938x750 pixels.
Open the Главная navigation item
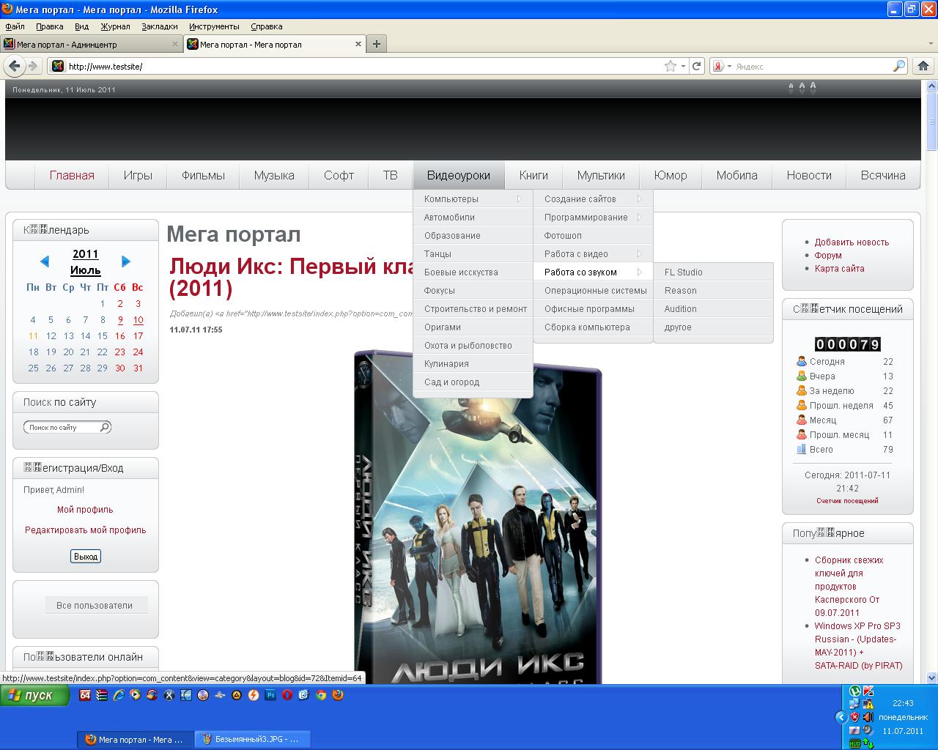click(x=72, y=176)
